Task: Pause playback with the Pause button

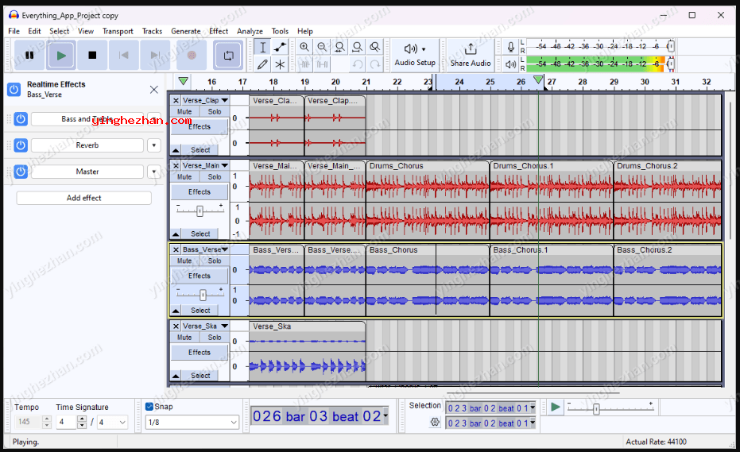Action: pyautogui.click(x=29, y=55)
